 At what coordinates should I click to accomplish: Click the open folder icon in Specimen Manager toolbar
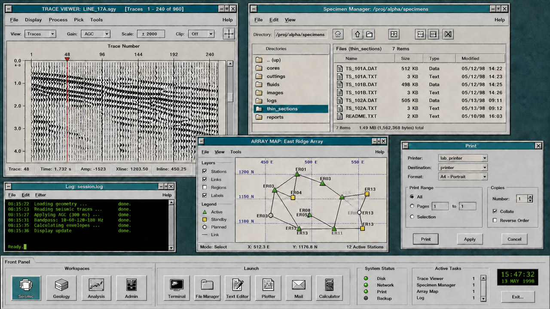pos(369,34)
